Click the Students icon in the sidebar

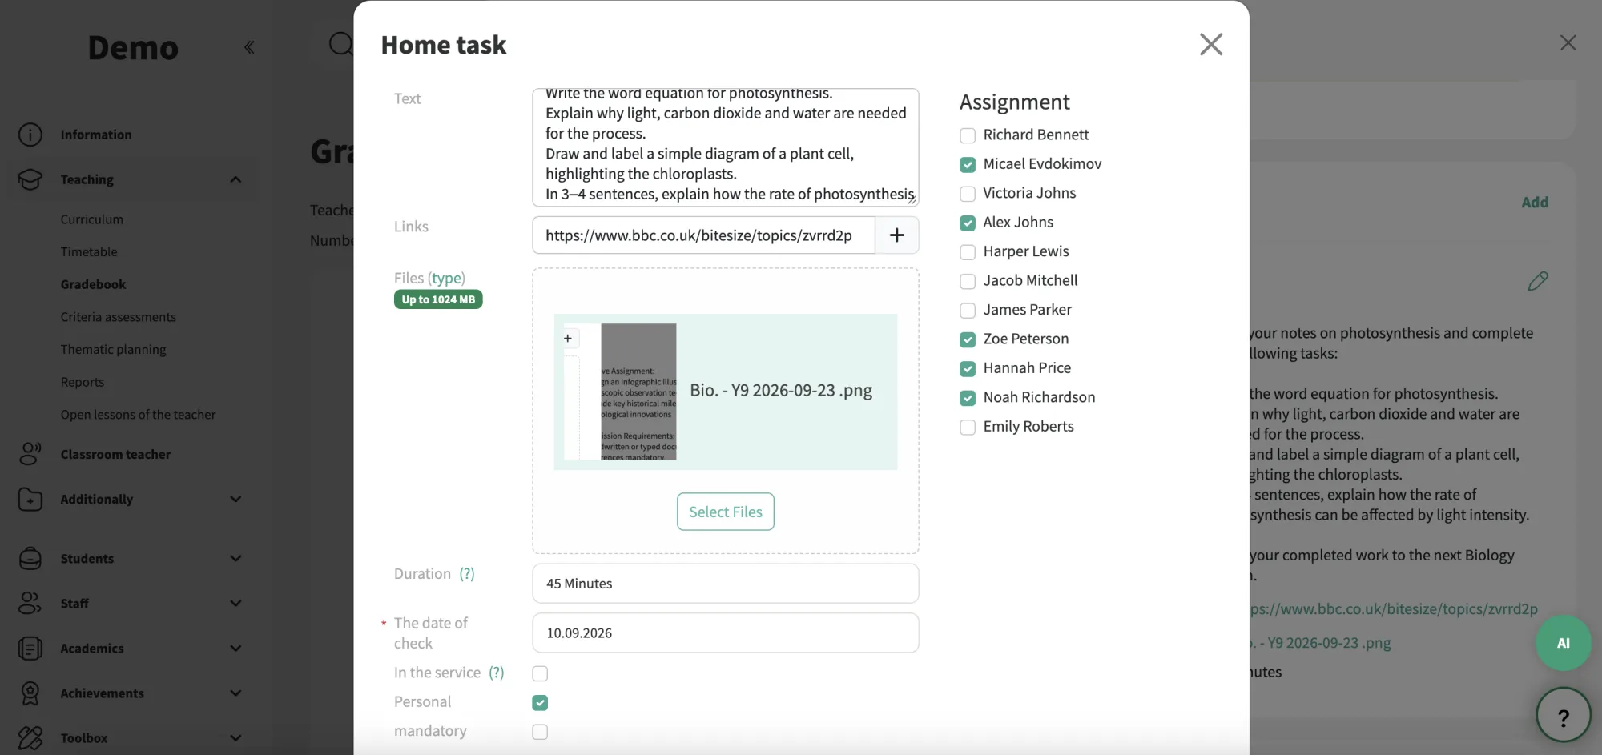30,558
